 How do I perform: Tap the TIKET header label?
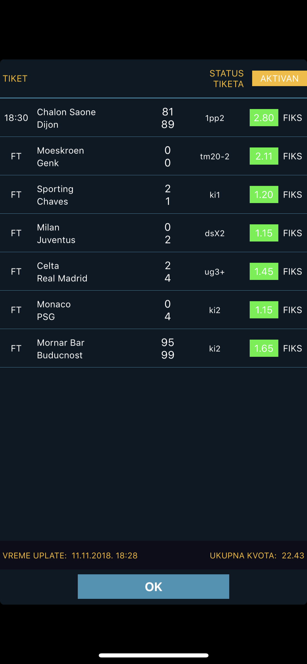(15, 79)
